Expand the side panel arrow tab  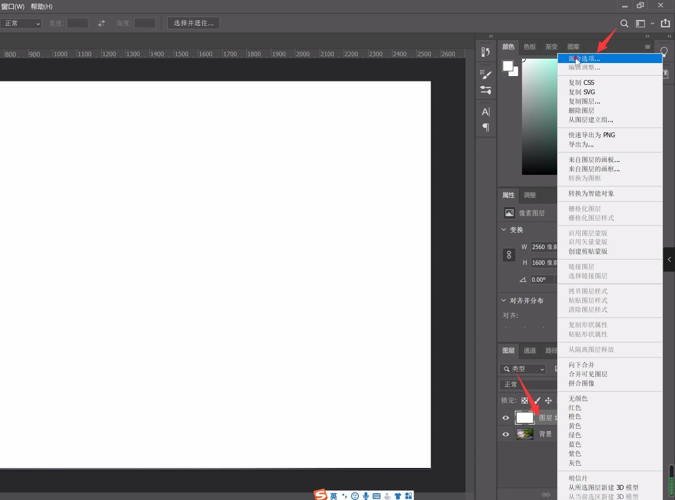pos(669,259)
